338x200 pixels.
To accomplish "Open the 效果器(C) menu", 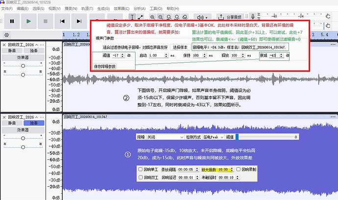I will [121, 9].
